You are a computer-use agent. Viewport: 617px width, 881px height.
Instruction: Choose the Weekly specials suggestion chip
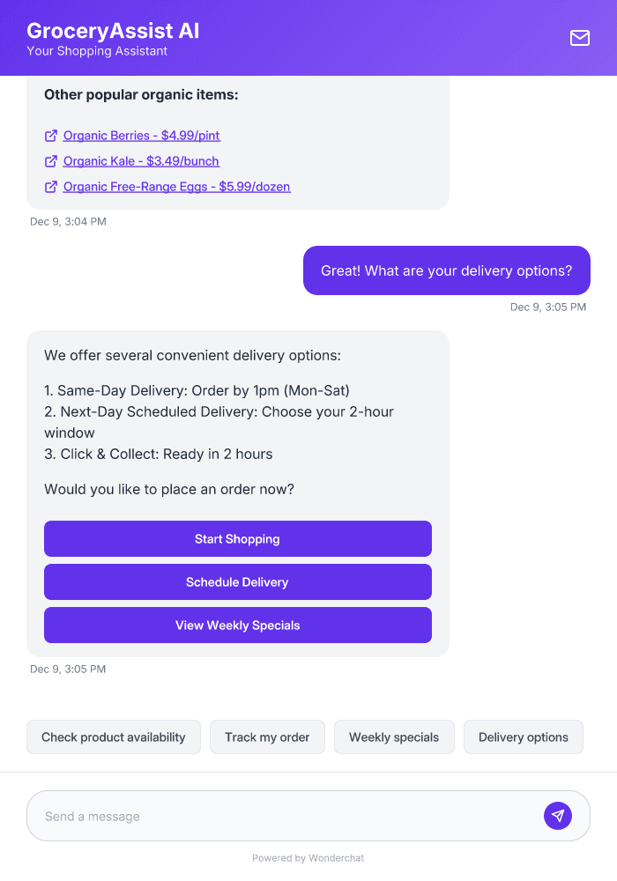394,737
